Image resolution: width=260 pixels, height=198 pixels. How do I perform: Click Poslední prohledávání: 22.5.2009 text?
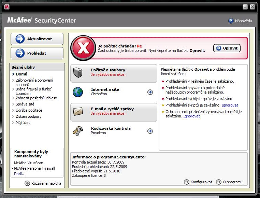click(x=100, y=167)
